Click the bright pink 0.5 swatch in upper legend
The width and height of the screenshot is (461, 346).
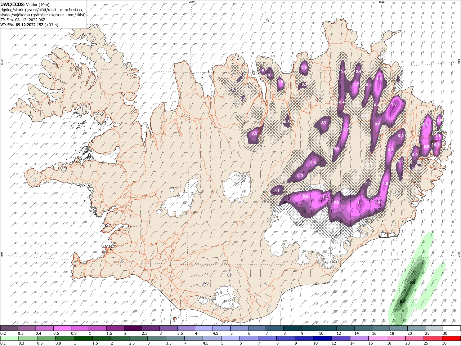pyautogui.click(x=62, y=328)
